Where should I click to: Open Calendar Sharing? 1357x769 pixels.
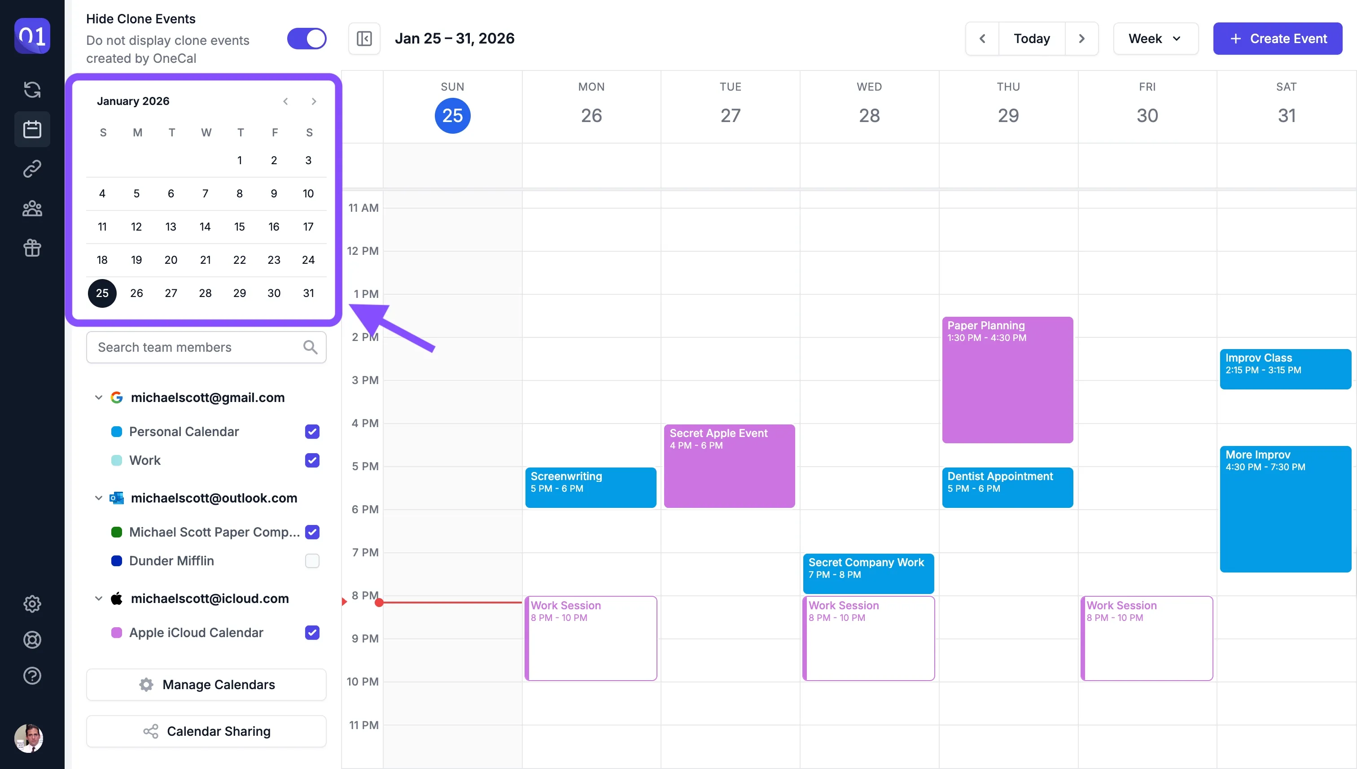pyautogui.click(x=206, y=731)
